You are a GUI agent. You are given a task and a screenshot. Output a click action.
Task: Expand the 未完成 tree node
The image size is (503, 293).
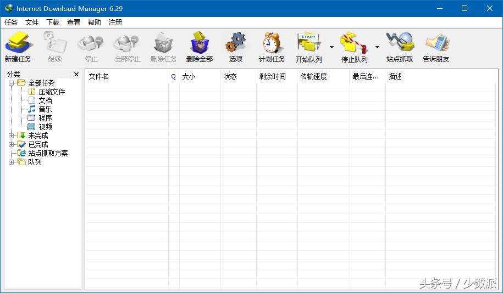pyautogui.click(x=12, y=136)
